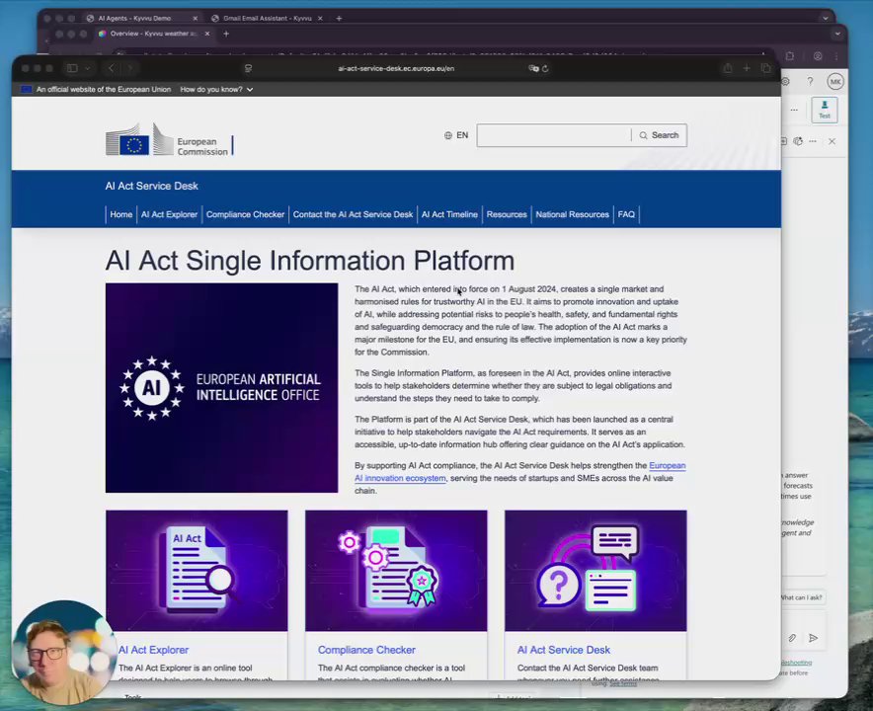Open the settings gear in the back window
Screen dimensions: 873x711
(x=785, y=81)
